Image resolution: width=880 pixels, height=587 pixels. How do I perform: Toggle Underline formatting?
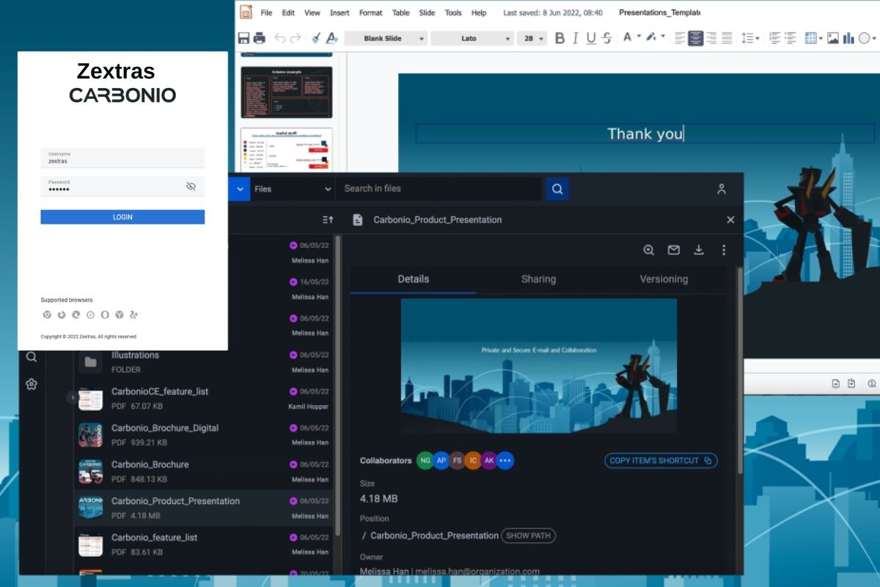point(591,38)
